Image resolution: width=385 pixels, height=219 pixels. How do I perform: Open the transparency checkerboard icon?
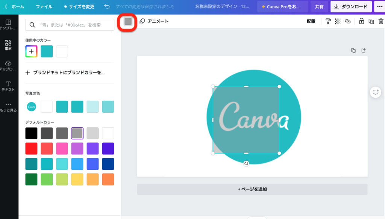pyautogui.click(x=338, y=21)
